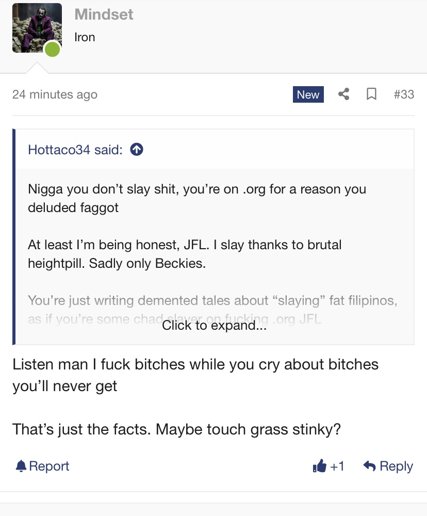Image resolution: width=427 pixels, height=516 pixels.
Task: Click the +1 reaction count
Action: click(x=337, y=466)
